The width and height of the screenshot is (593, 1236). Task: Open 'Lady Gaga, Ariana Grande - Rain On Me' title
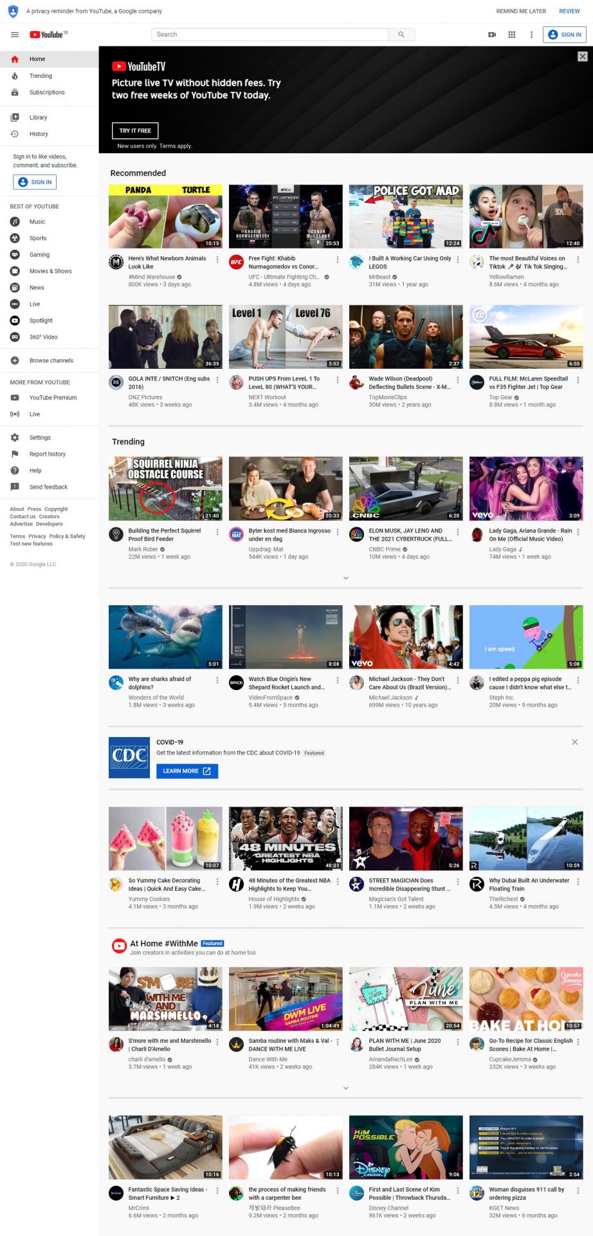click(531, 535)
